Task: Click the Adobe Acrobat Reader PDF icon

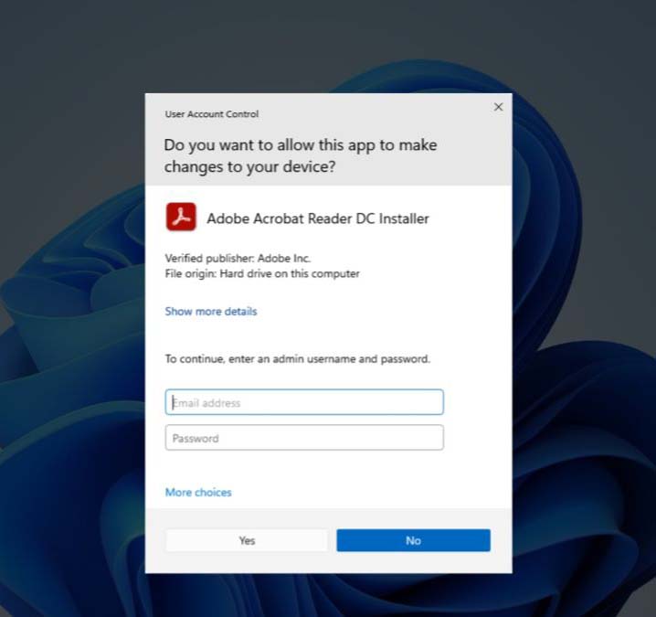Action: click(x=181, y=217)
